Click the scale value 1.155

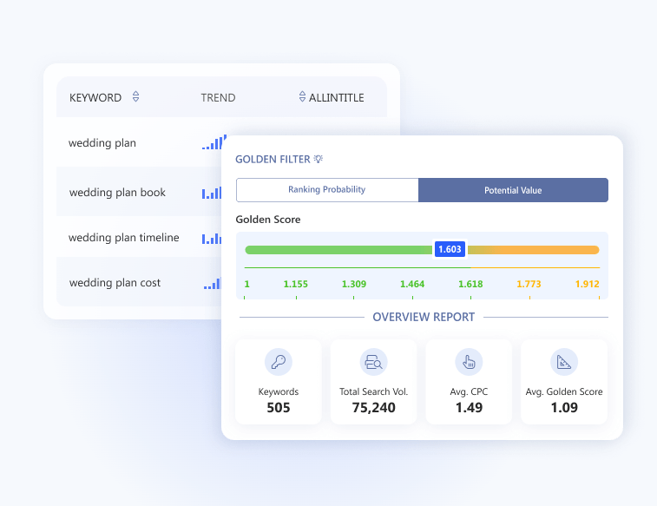[x=296, y=284]
